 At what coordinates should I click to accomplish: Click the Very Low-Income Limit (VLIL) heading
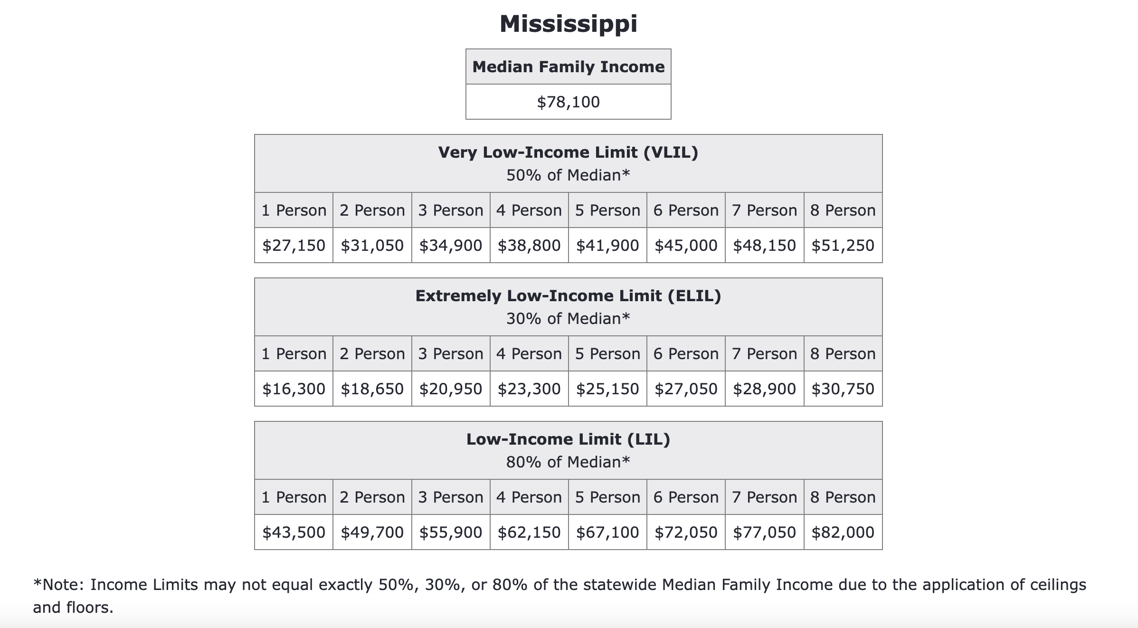tap(568, 152)
